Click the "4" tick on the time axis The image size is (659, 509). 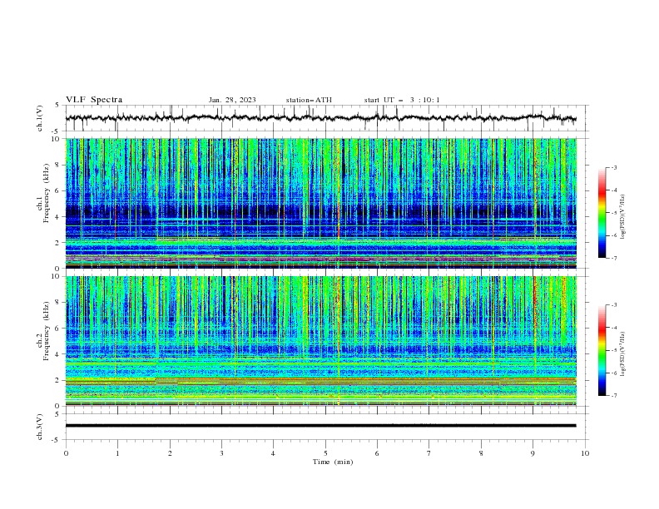(x=273, y=453)
